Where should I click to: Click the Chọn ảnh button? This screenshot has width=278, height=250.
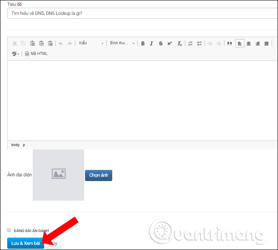coord(99,175)
